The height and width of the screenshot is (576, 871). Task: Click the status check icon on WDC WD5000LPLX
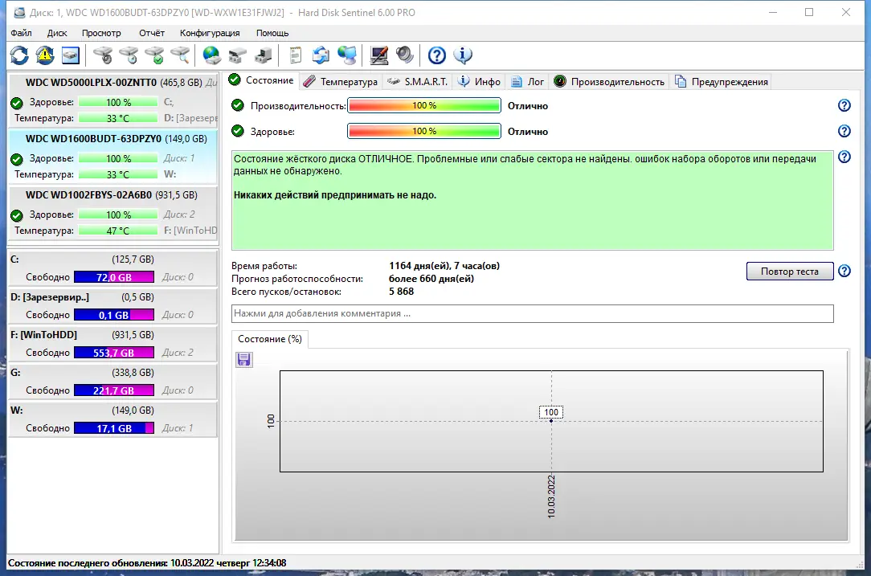pos(18,102)
